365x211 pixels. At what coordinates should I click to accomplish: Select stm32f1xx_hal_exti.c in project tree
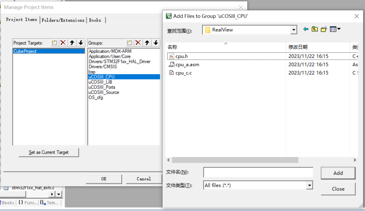point(33,188)
